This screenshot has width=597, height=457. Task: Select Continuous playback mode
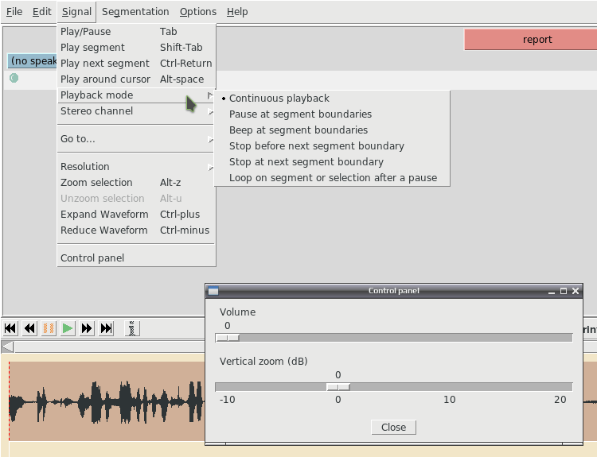(x=332, y=99)
